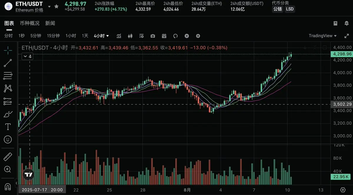Change the candlestick chart style
Screen dimensions: 353x195
[x=130, y=36]
